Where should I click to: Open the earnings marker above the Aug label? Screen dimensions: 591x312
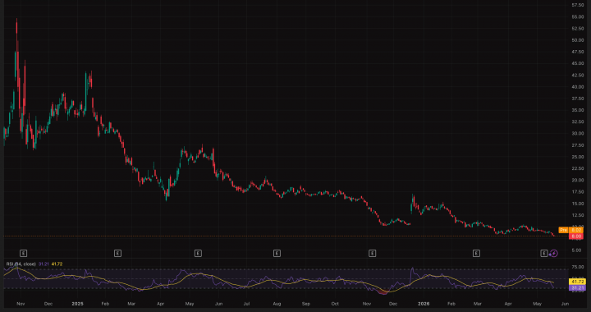pyautogui.click(x=277, y=254)
